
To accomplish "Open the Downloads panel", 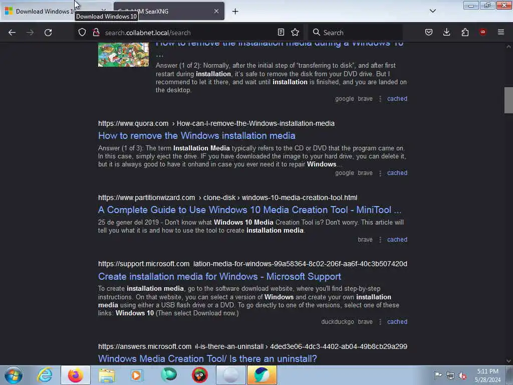I will point(446,32).
